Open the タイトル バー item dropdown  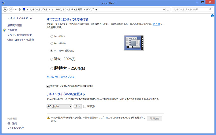point(59,106)
